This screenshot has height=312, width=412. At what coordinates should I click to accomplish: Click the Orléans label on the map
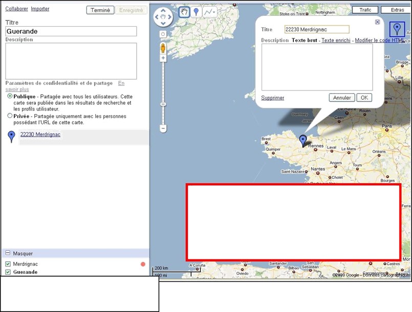[379, 151]
